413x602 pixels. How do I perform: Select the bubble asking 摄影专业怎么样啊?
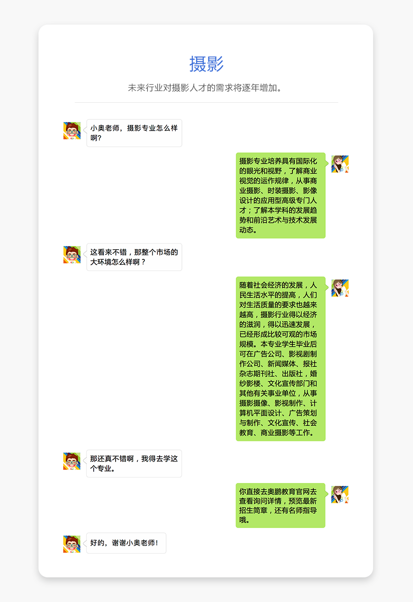(134, 133)
